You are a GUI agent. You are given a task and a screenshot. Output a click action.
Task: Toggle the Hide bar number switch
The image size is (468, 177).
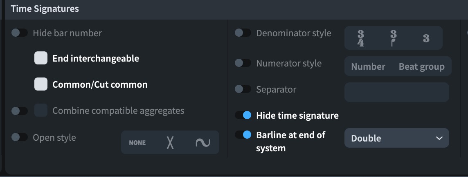pyautogui.click(x=20, y=33)
